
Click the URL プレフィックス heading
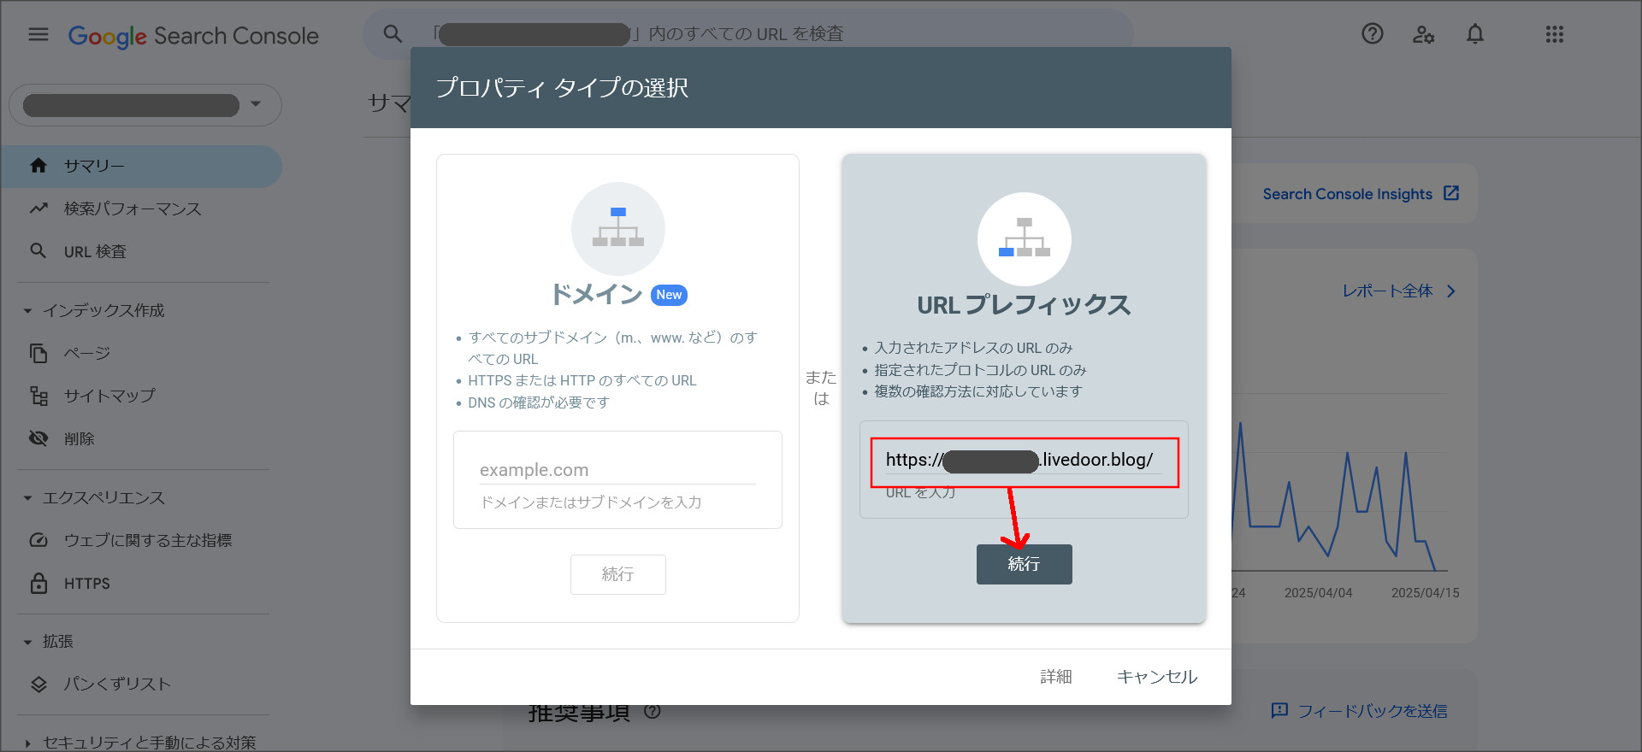[1024, 305]
